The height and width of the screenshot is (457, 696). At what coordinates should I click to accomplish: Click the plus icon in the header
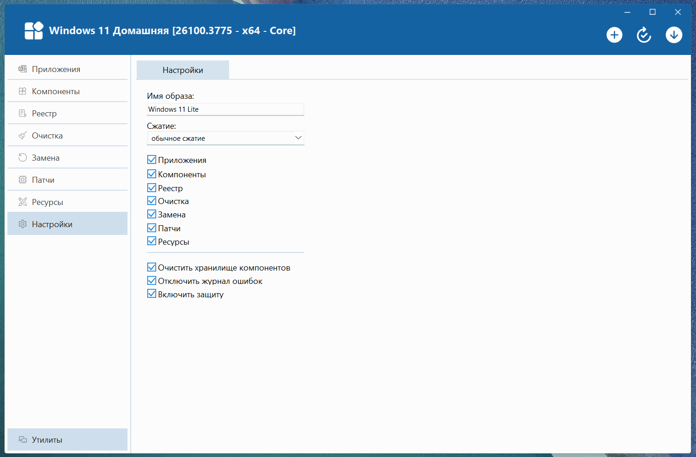614,35
